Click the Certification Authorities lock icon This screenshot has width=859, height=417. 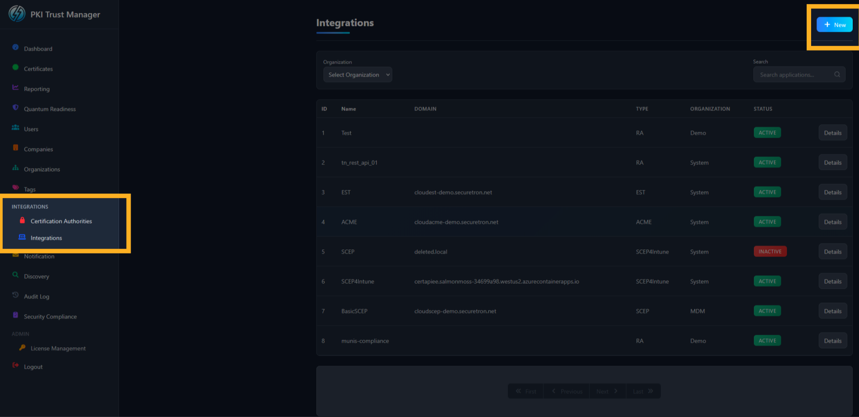(22, 220)
